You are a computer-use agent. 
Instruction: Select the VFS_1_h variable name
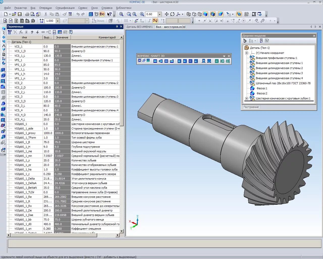coord(20,74)
